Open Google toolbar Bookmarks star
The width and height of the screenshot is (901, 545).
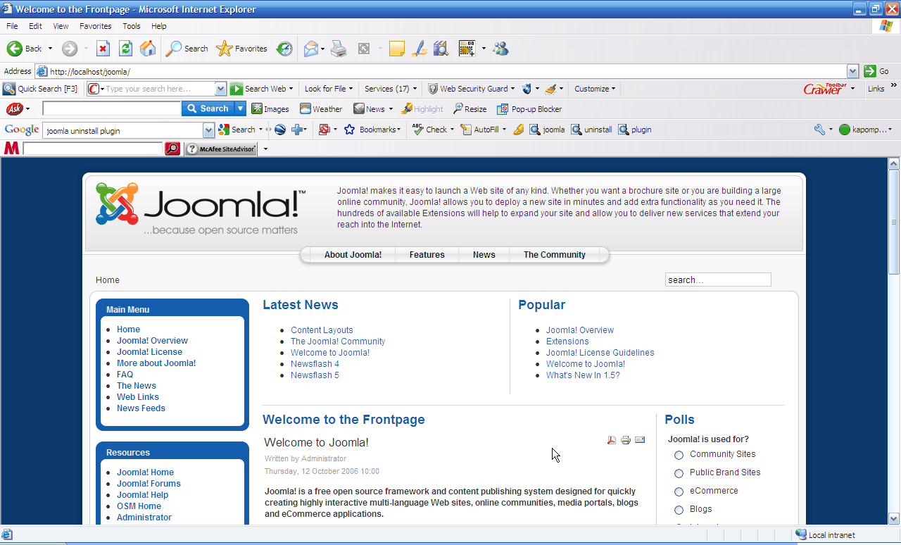pos(349,130)
